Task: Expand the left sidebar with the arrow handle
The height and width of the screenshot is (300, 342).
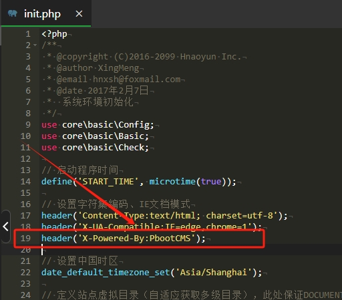Action: [x=5, y=227]
